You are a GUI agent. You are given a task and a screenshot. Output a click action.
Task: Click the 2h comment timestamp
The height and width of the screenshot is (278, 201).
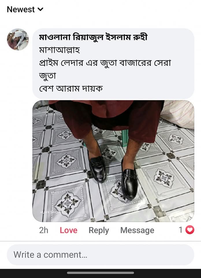click(44, 231)
